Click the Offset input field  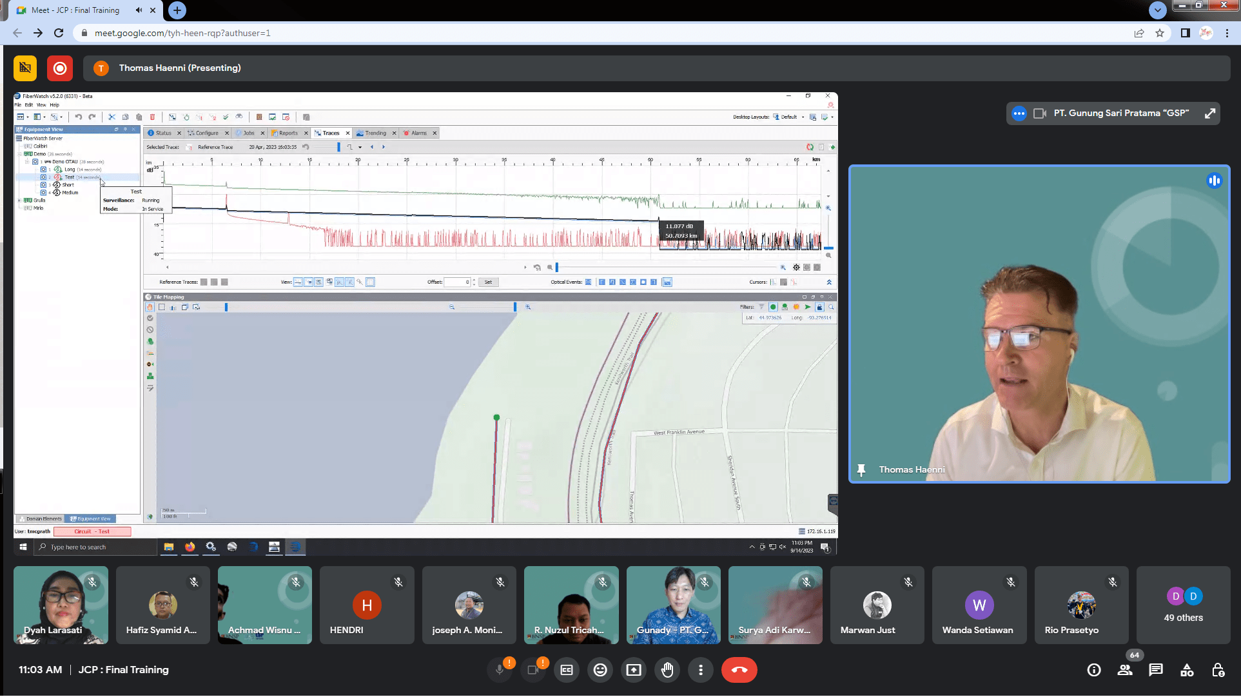tap(457, 282)
